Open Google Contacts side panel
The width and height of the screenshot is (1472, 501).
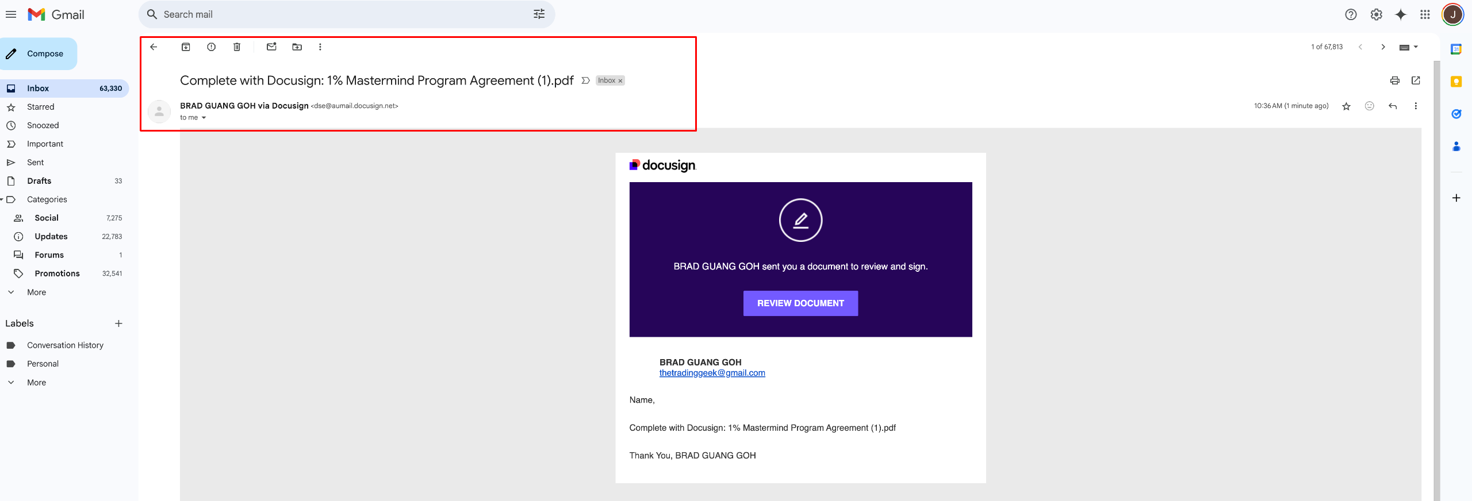[x=1456, y=147]
